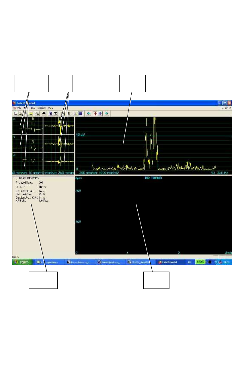The image size is (244, 371).
Task: Click the Averaged Beats value 200
Action: click(x=41, y=182)
